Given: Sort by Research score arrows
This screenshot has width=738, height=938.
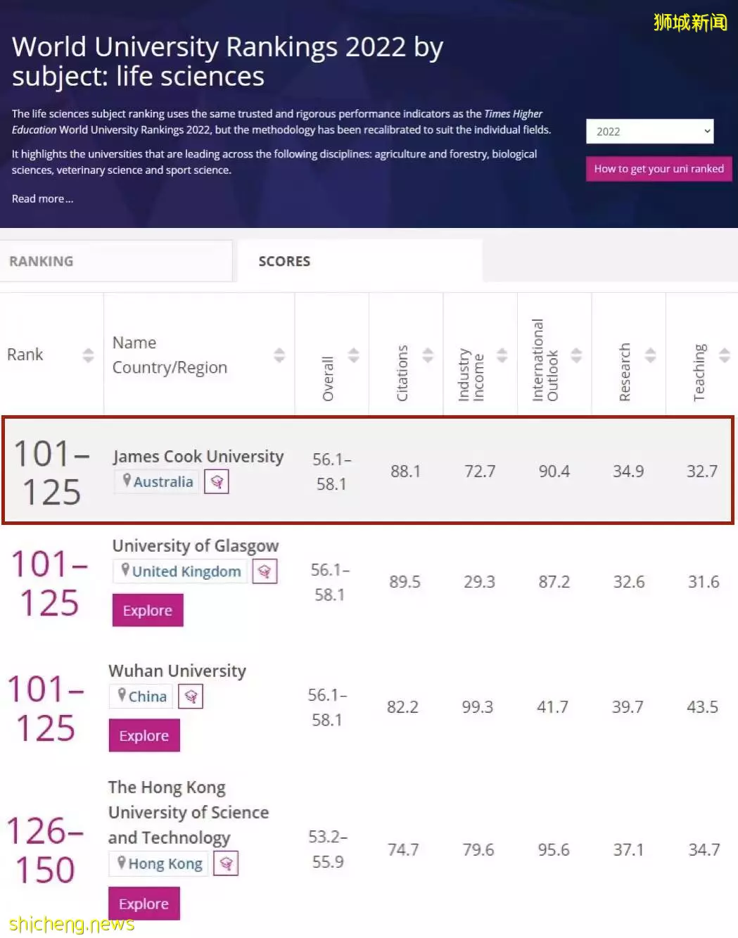Looking at the screenshot, I should tap(650, 355).
